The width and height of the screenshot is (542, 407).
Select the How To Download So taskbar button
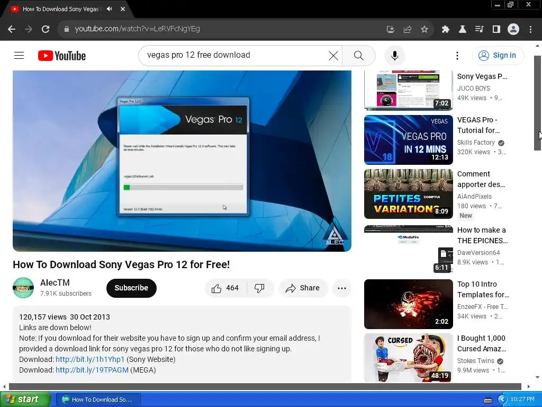pos(98,400)
